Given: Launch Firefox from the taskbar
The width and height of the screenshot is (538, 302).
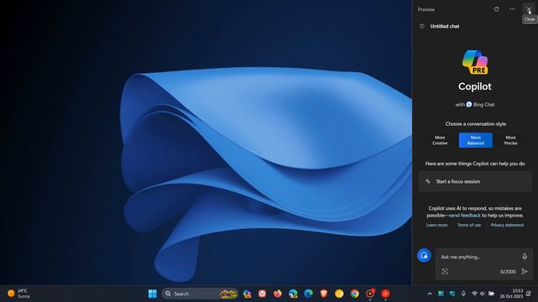Looking at the screenshot, I should point(277,294).
